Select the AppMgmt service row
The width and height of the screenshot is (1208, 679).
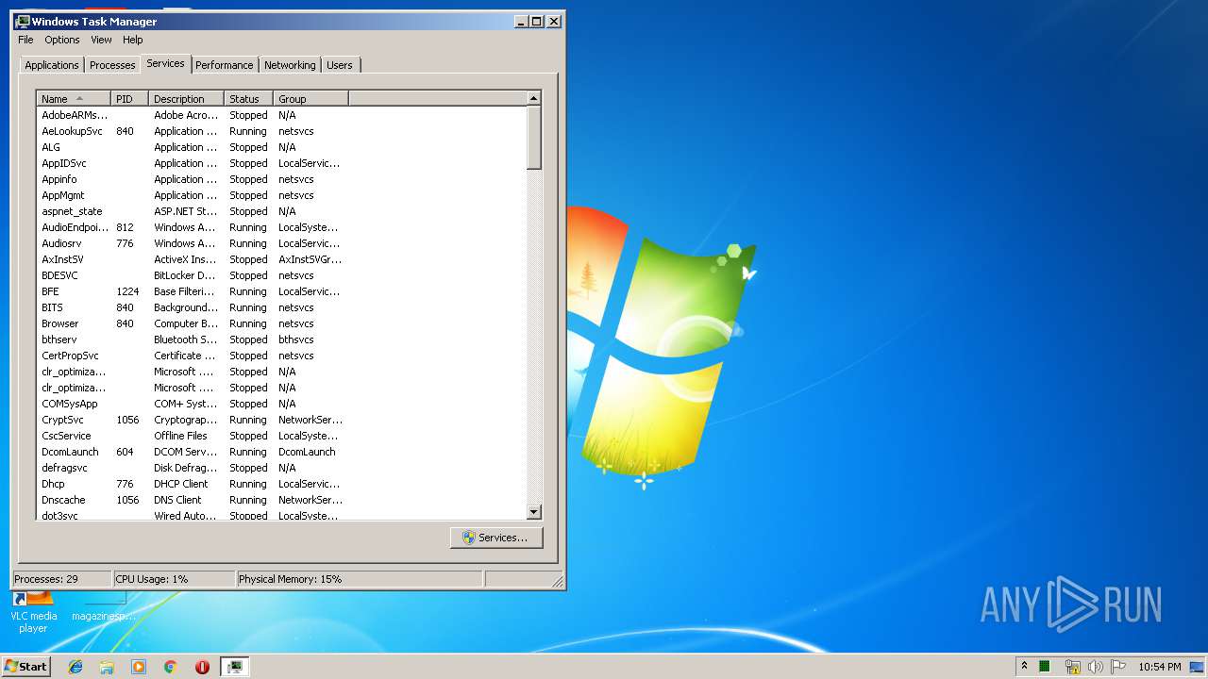[x=282, y=195]
